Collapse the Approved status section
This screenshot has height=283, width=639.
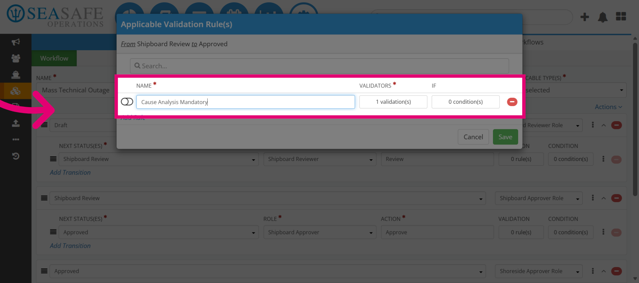pyautogui.click(x=603, y=271)
